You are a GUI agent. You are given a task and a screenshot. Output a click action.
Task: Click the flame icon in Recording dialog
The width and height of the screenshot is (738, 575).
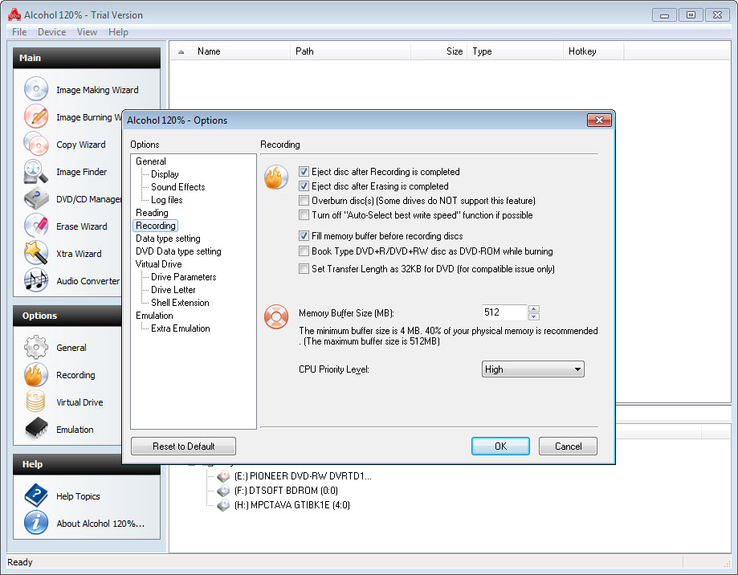pos(275,177)
